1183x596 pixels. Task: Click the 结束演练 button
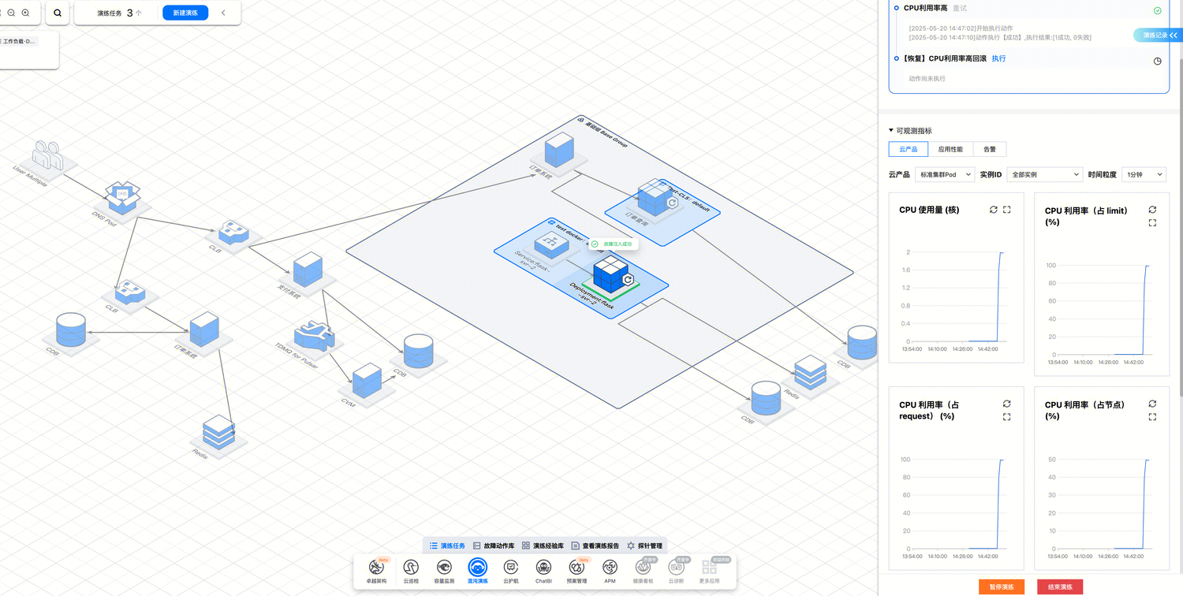[x=1060, y=587]
